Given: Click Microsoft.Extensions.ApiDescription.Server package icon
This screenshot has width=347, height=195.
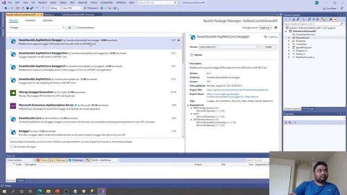Looking at the screenshot, I should [13, 106].
